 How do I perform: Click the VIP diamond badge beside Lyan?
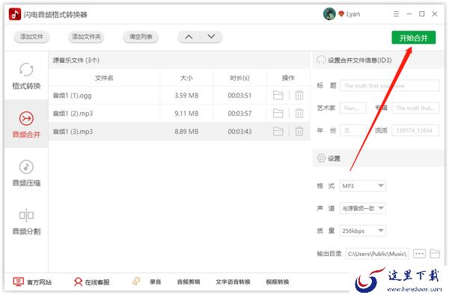pyautogui.click(x=341, y=13)
